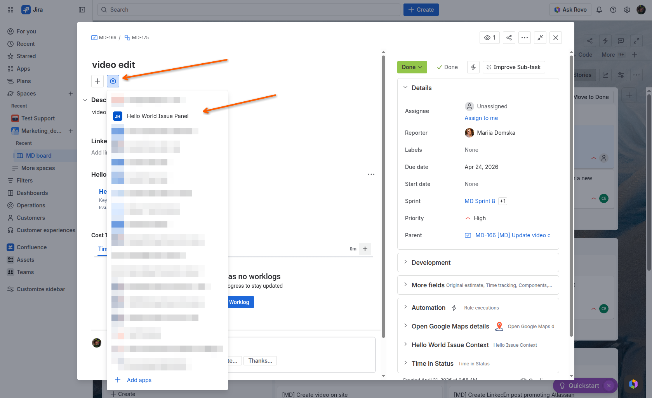Toggle the watch eye button showing 1
Screen dimensions: 652x398
(490, 38)
